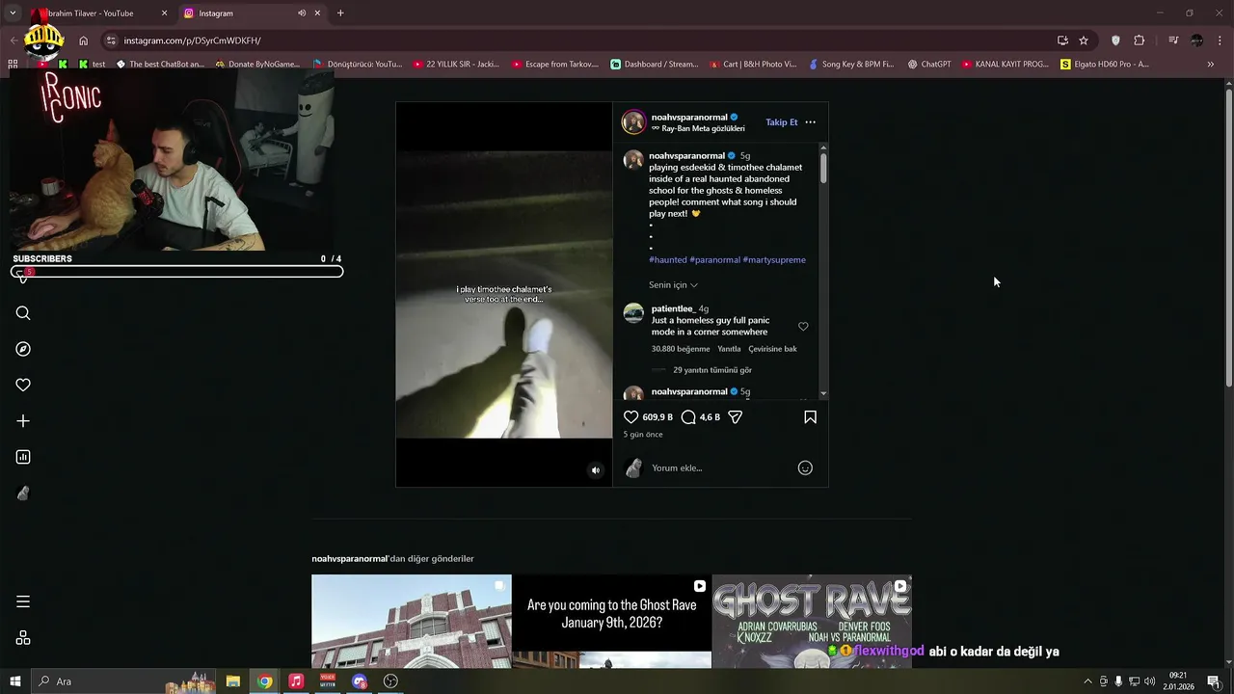Open the #paranormal hashtag
Viewport: 1234px width, 694px height.
click(715, 260)
